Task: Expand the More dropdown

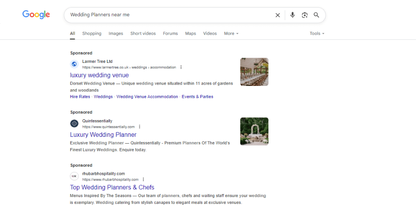Action: (231, 34)
